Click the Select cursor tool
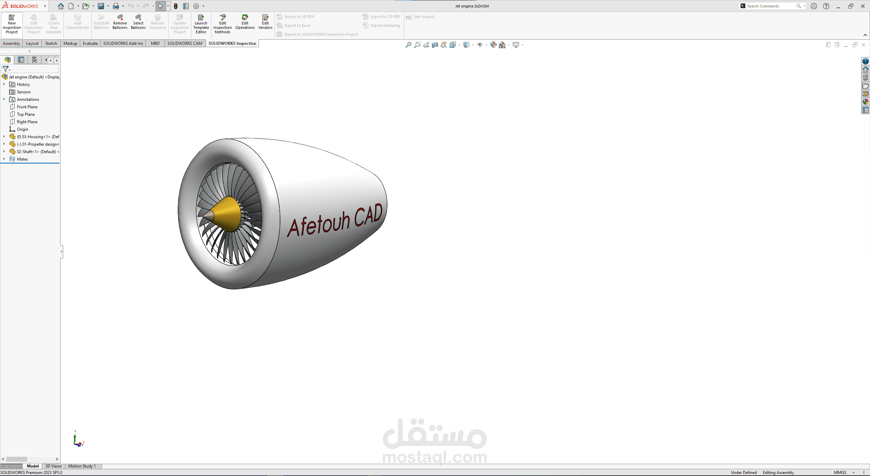This screenshot has height=476, width=870. pos(161,6)
